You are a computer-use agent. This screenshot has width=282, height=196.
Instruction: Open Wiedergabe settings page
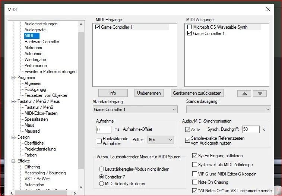[35, 60]
